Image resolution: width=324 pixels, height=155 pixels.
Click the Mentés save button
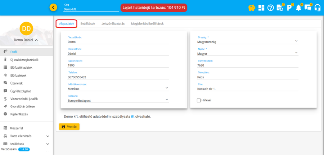(x=69, y=127)
